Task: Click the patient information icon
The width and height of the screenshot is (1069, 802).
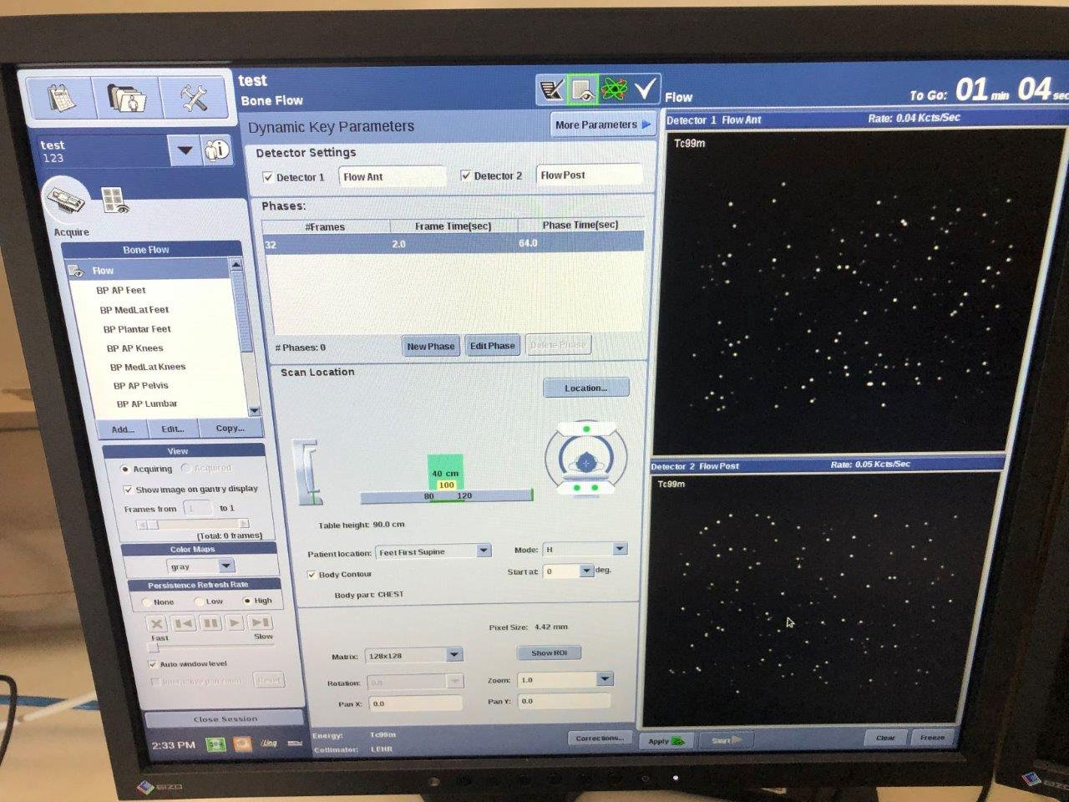Action: (x=217, y=150)
